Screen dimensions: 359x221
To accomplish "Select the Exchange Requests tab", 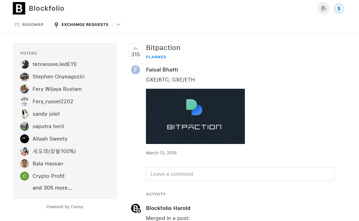I will tap(81, 25).
